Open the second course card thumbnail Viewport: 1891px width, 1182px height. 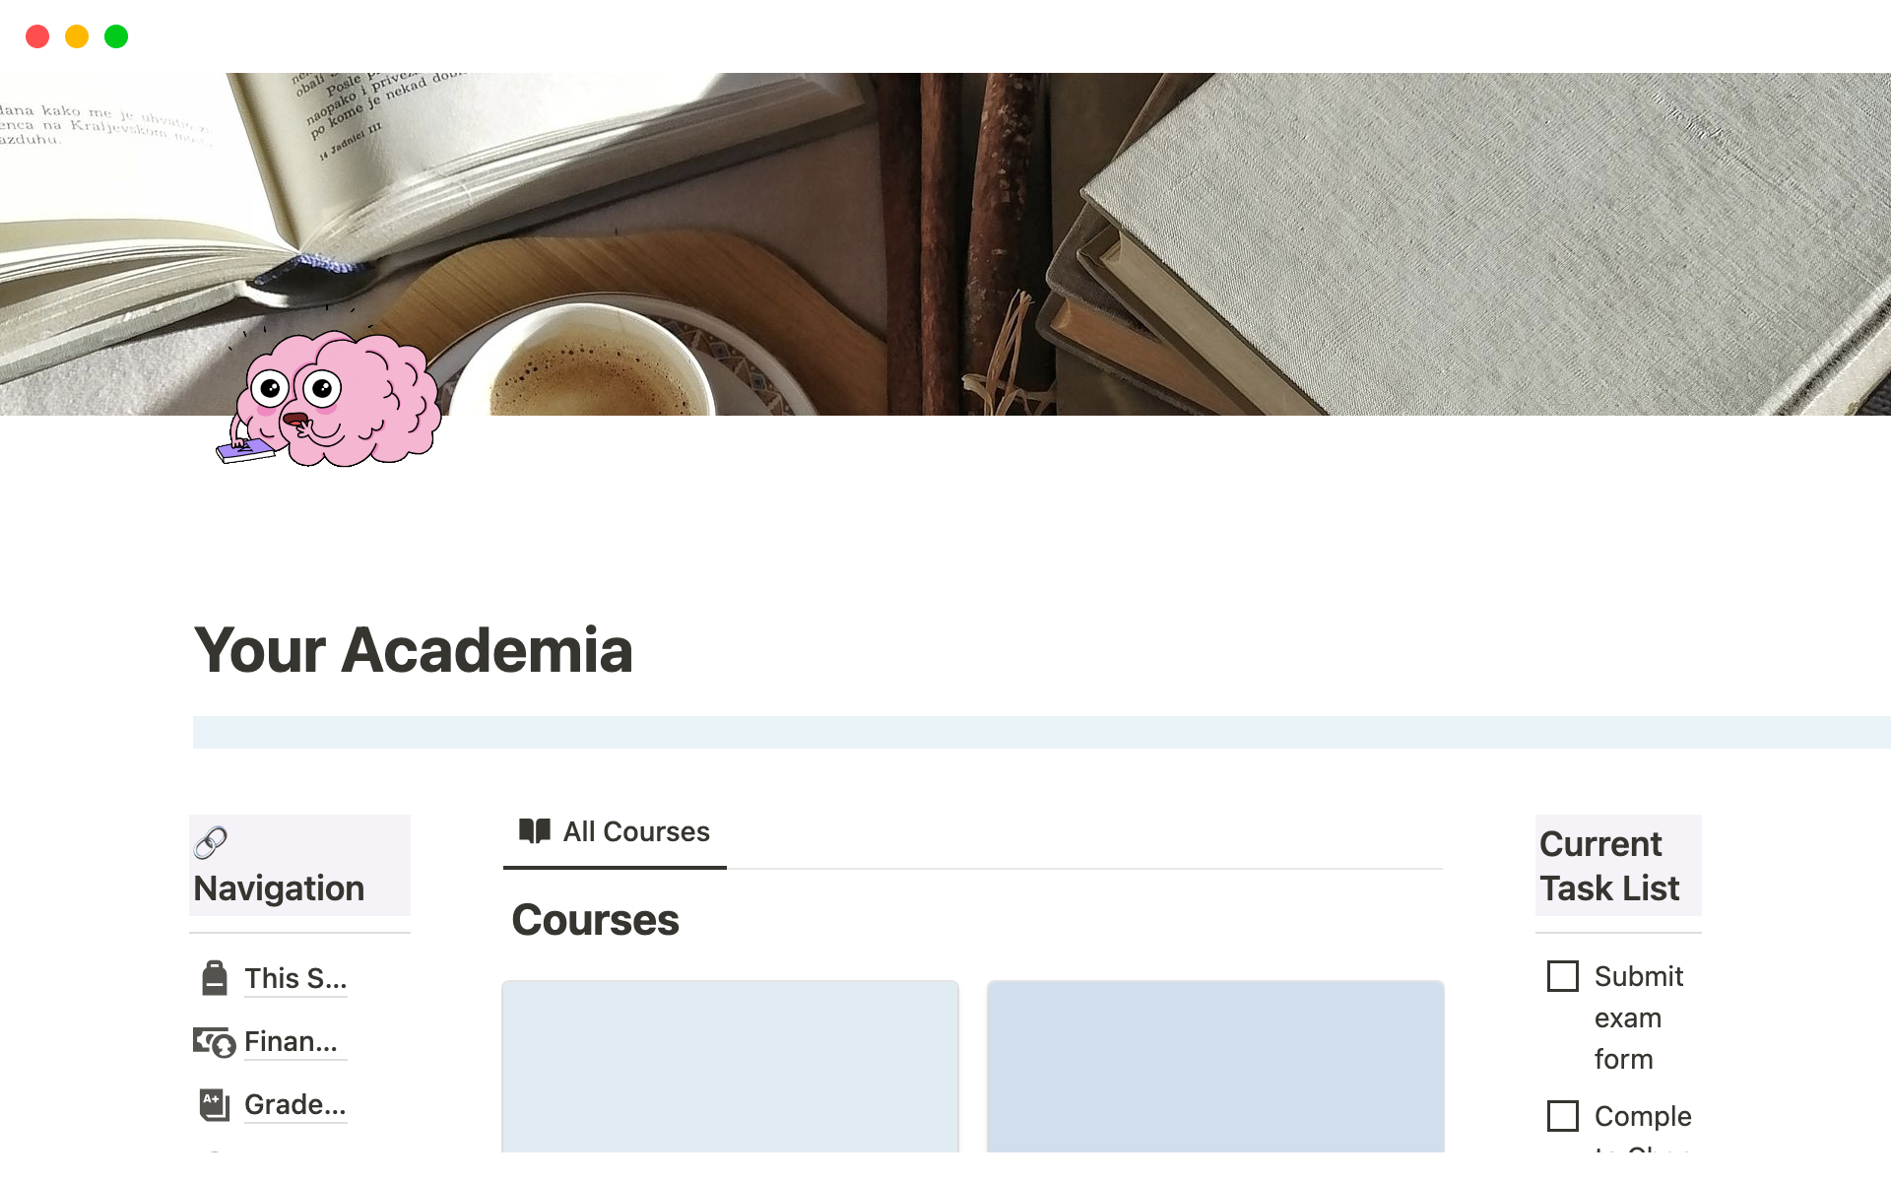point(1215,1066)
